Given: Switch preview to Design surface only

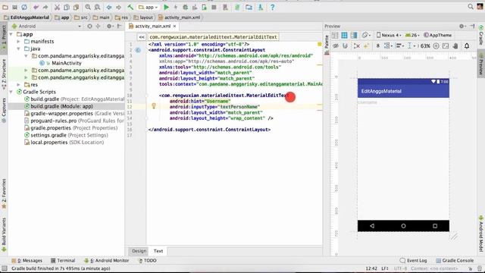Looking at the screenshot, I should click(x=335, y=36).
